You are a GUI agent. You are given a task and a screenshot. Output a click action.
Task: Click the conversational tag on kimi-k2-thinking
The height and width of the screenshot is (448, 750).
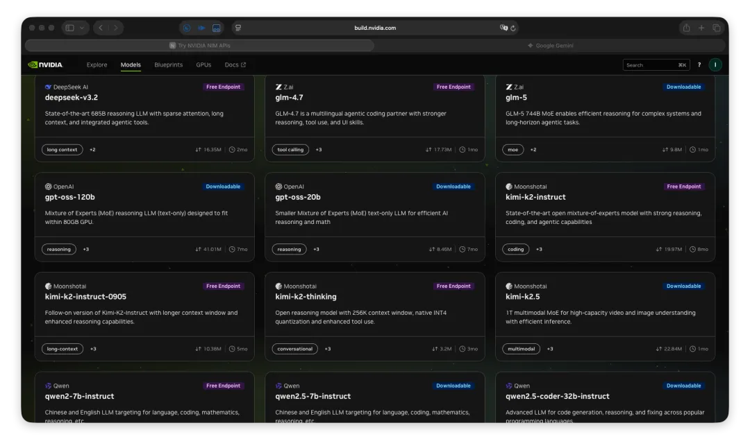pyautogui.click(x=294, y=349)
